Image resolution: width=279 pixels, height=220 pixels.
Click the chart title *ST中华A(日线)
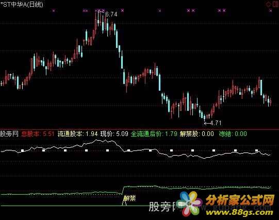point(22,5)
